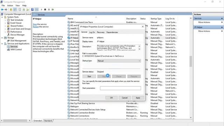
Task: Select WMI Control icon in tree
Action: (x=8, y=50)
